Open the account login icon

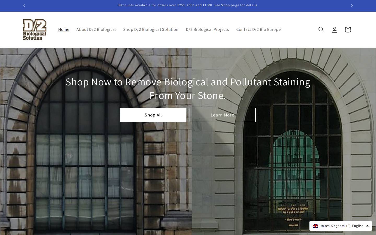(334, 30)
